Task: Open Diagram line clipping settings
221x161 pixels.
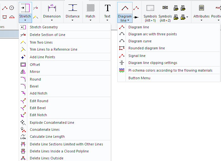Action: [153, 63]
